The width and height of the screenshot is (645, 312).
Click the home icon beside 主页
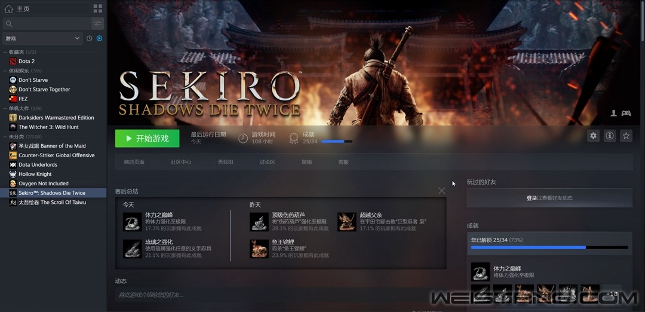[x=8, y=9]
